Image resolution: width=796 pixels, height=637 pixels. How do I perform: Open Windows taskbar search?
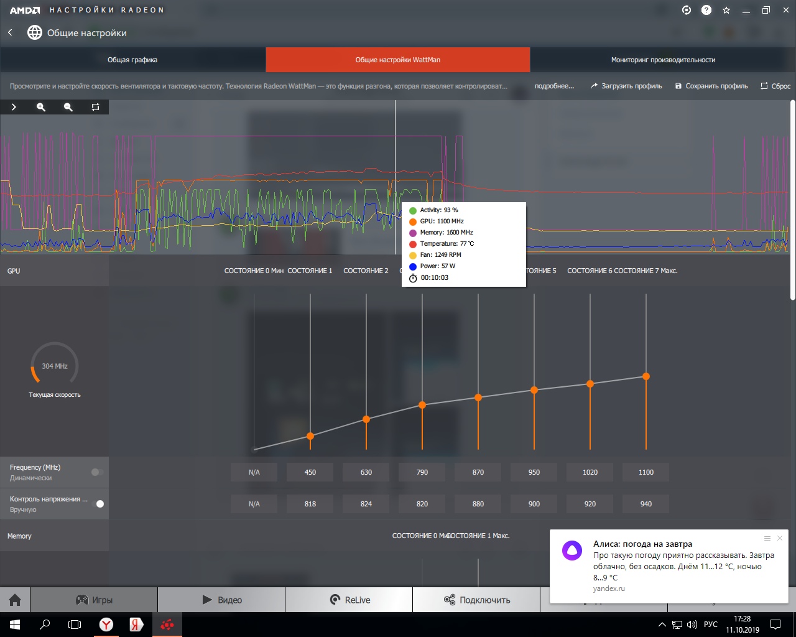point(45,625)
